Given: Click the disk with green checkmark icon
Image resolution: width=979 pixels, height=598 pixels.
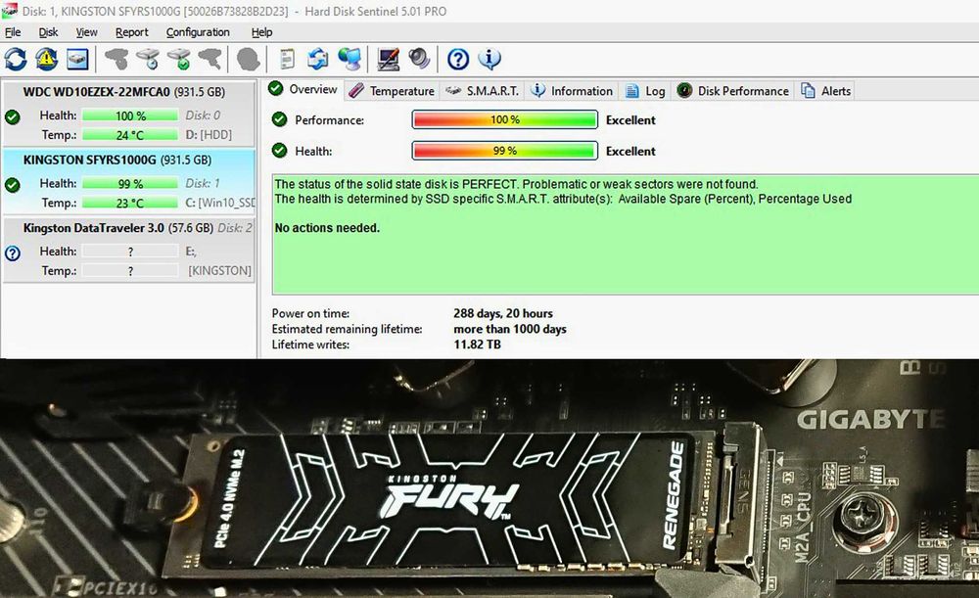Looking at the screenshot, I should click(179, 60).
